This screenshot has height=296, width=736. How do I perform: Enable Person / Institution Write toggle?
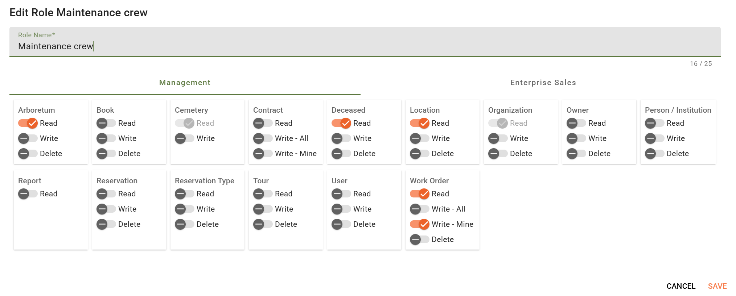(x=655, y=138)
